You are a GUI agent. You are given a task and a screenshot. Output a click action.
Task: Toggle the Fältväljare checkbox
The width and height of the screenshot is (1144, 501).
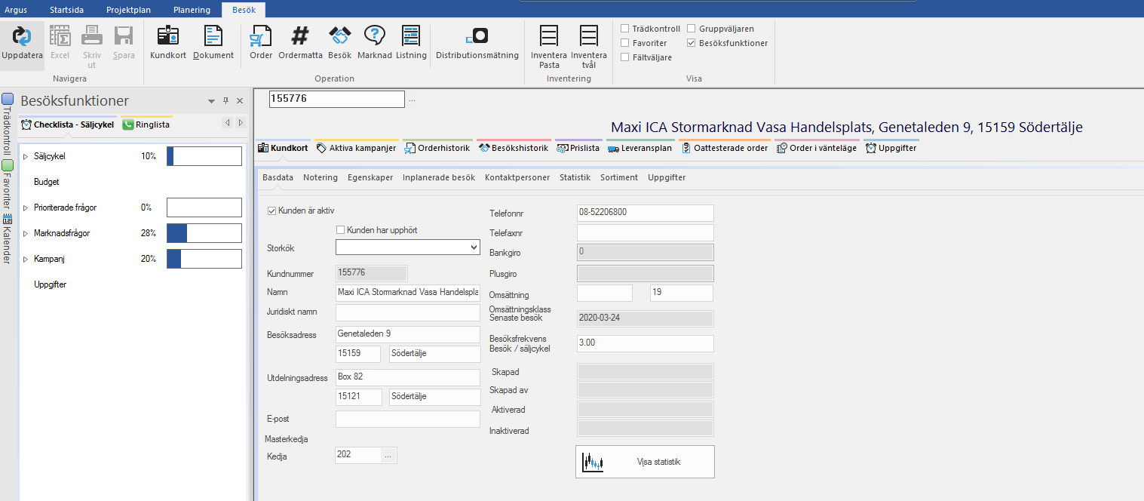(625, 57)
